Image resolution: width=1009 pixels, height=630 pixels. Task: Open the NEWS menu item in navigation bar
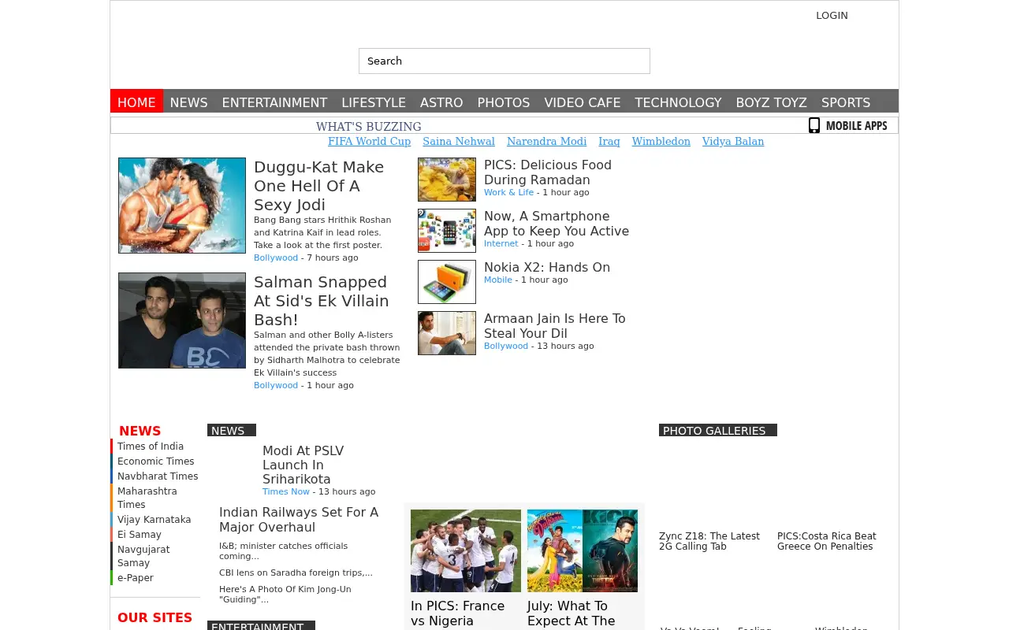(x=189, y=102)
